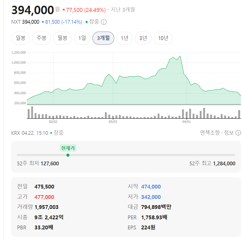
Task: Switch chart to 1년 period
Action: [x=124, y=38]
